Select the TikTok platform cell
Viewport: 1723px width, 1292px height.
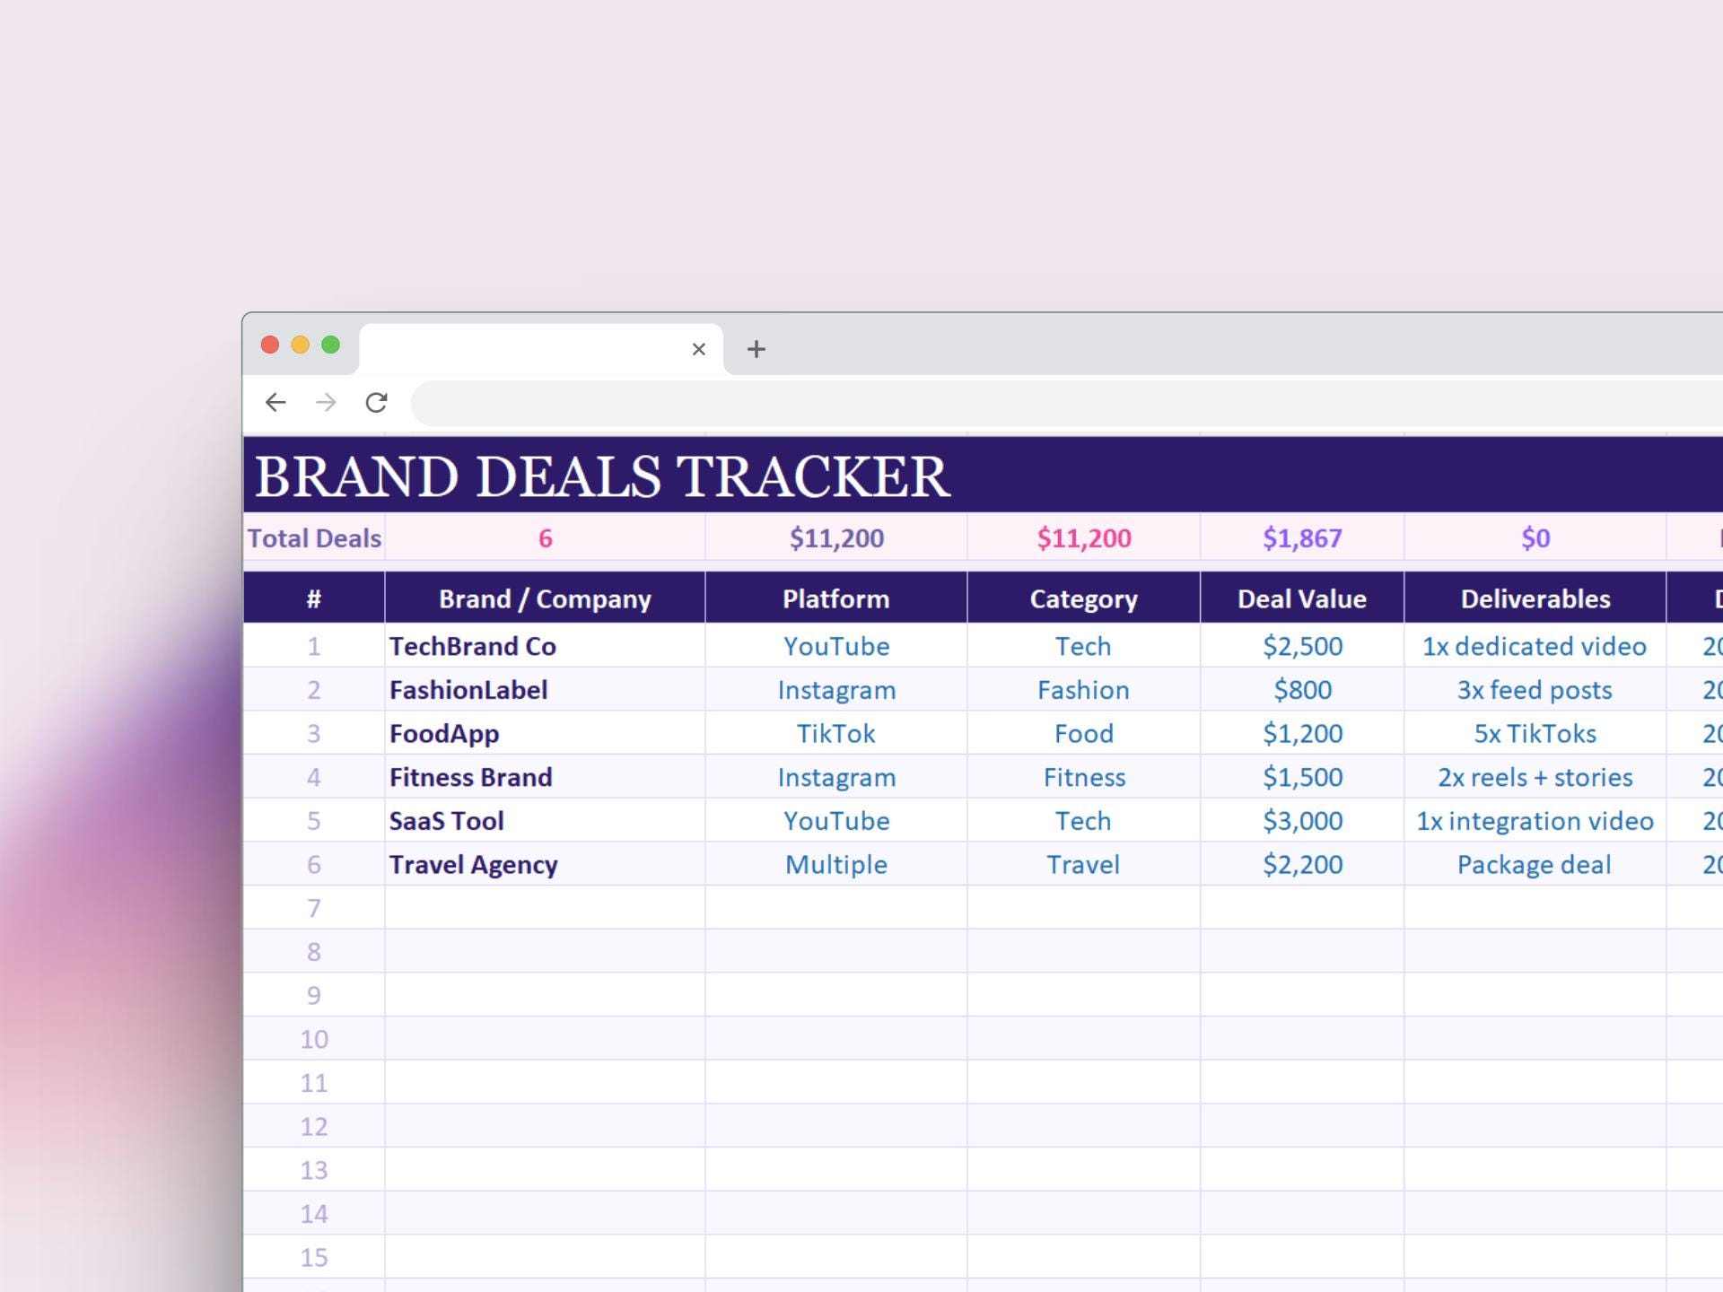(x=836, y=733)
